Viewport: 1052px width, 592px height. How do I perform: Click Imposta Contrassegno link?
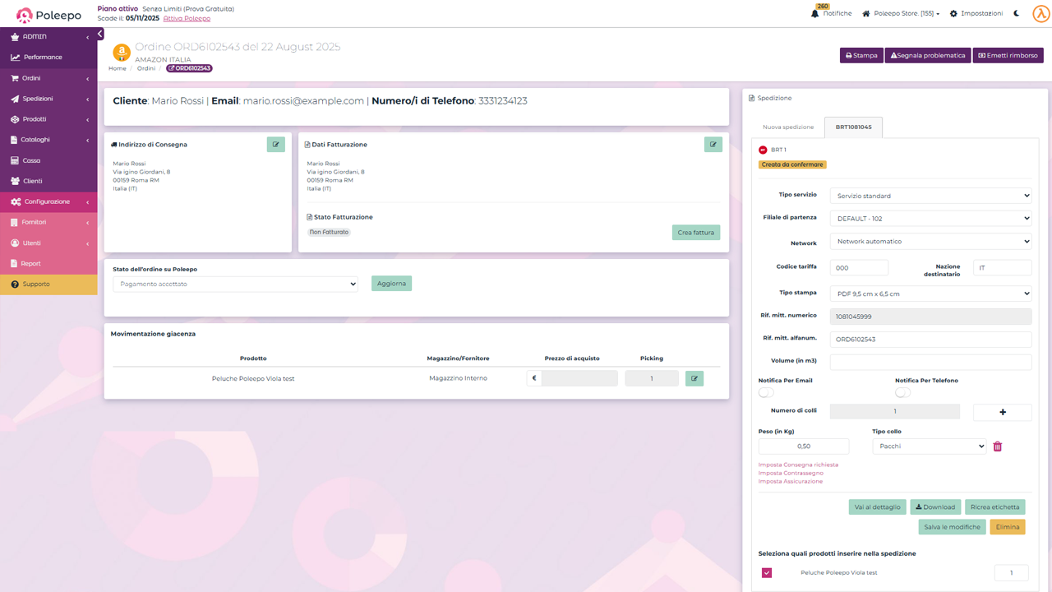pyautogui.click(x=790, y=474)
